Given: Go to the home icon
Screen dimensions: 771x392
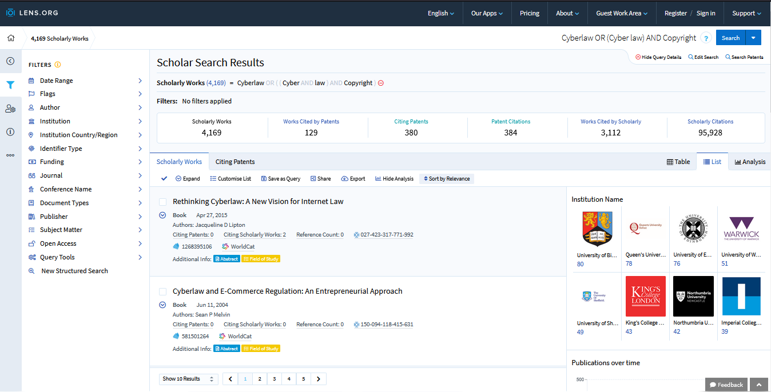Looking at the screenshot, I should [x=11, y=38].
